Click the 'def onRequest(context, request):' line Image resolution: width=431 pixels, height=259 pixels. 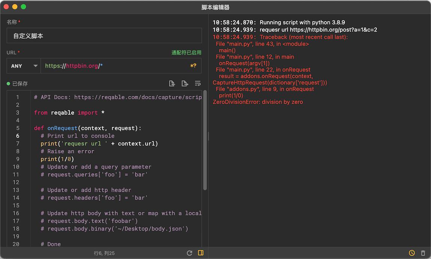(88, 128)
